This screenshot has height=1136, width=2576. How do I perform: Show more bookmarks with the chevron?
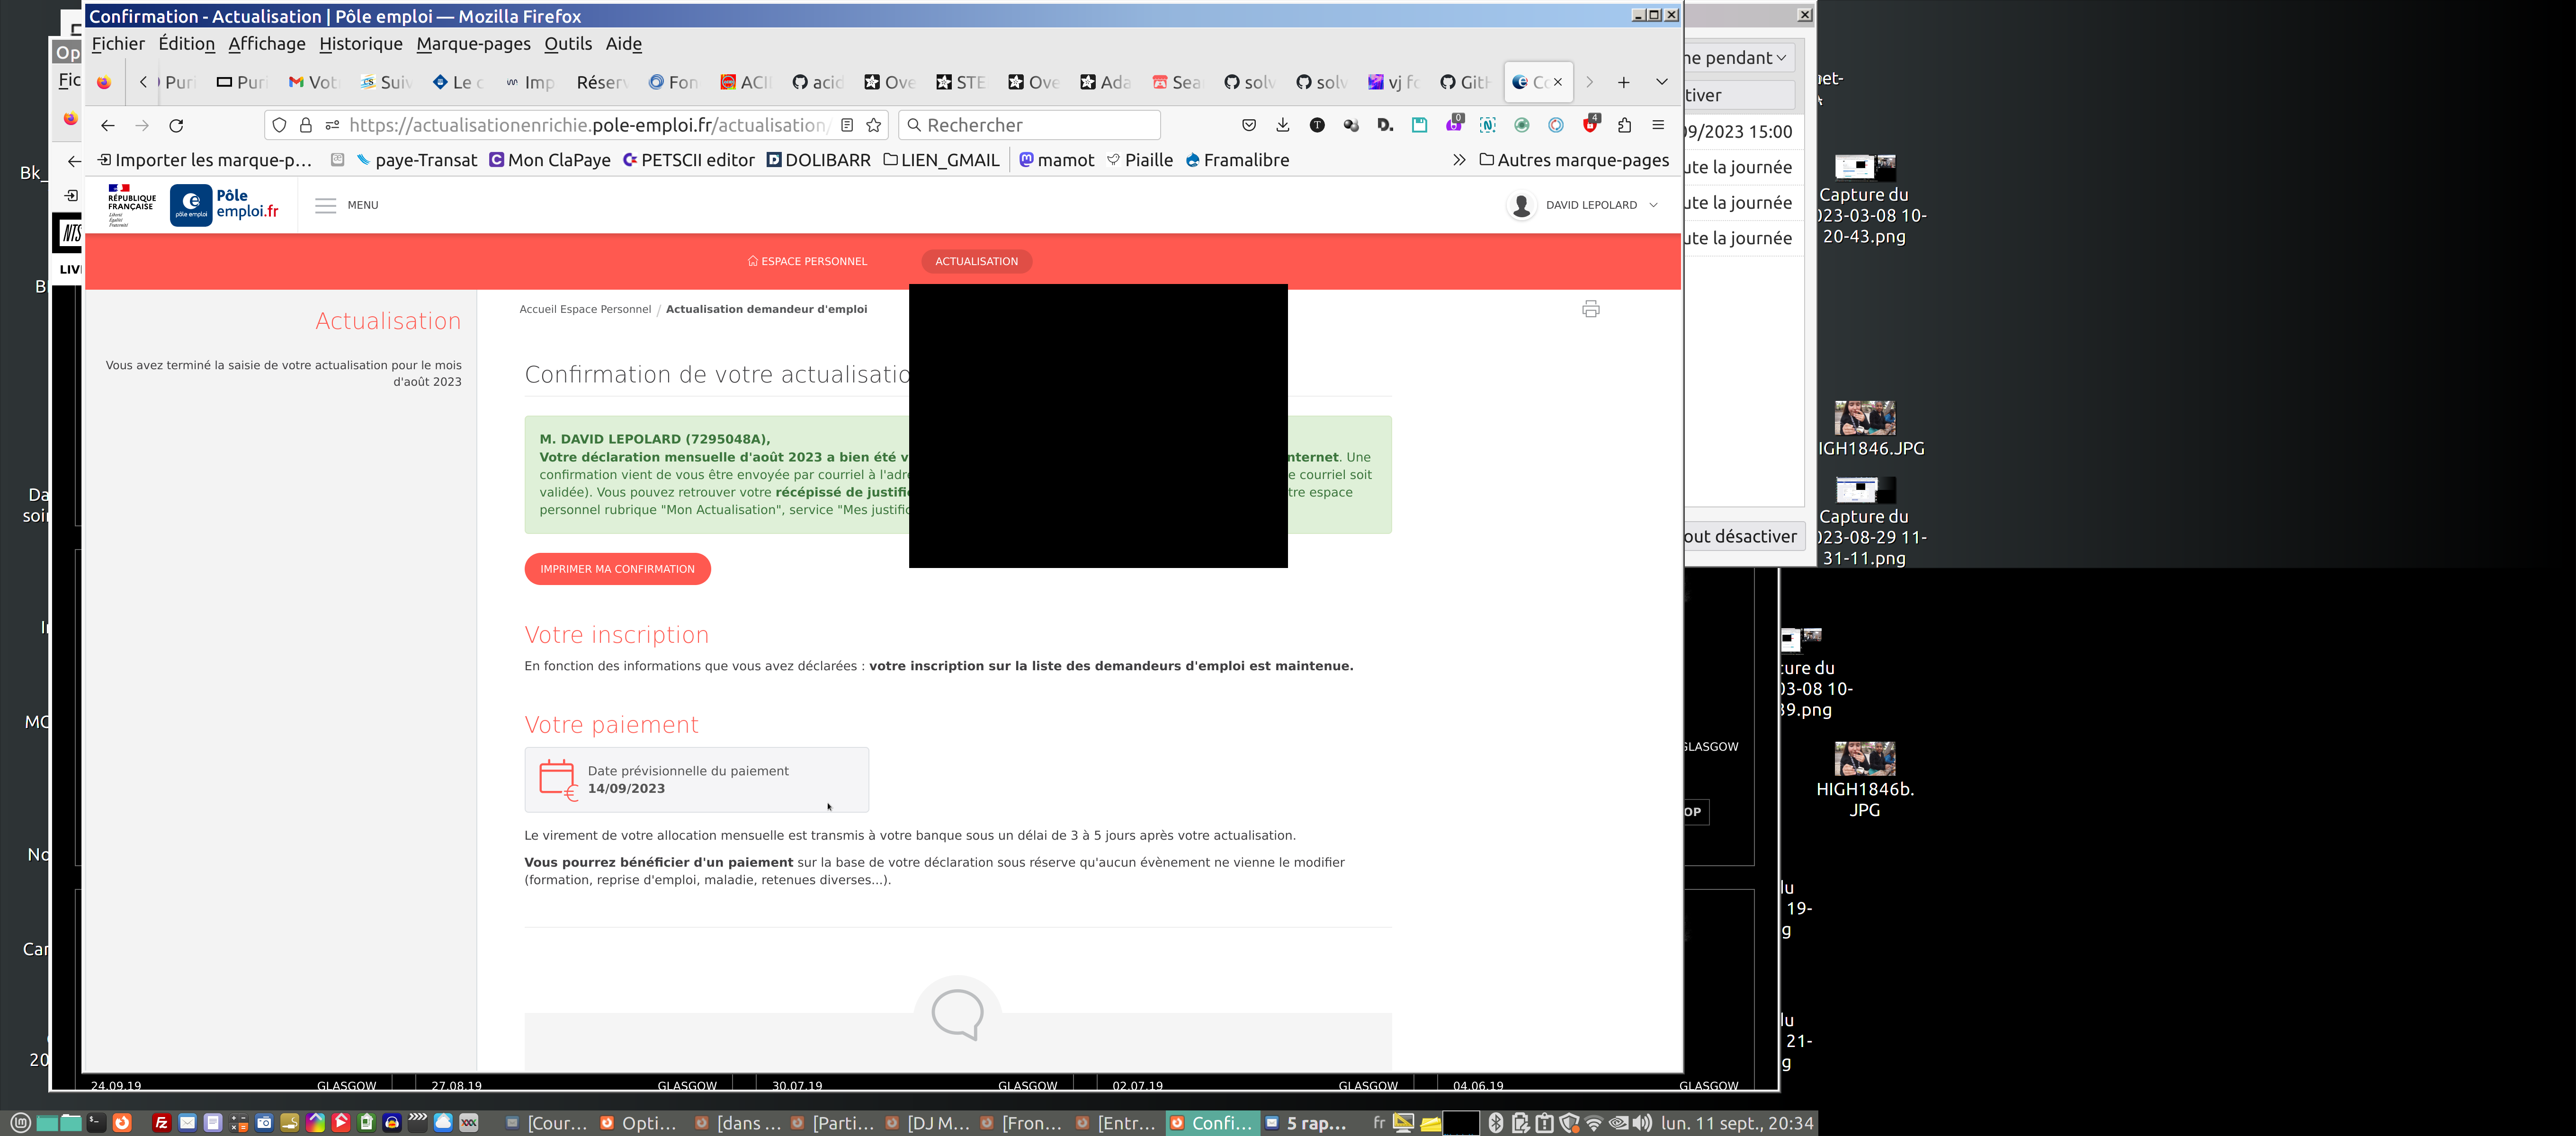tap(1459, 160)
